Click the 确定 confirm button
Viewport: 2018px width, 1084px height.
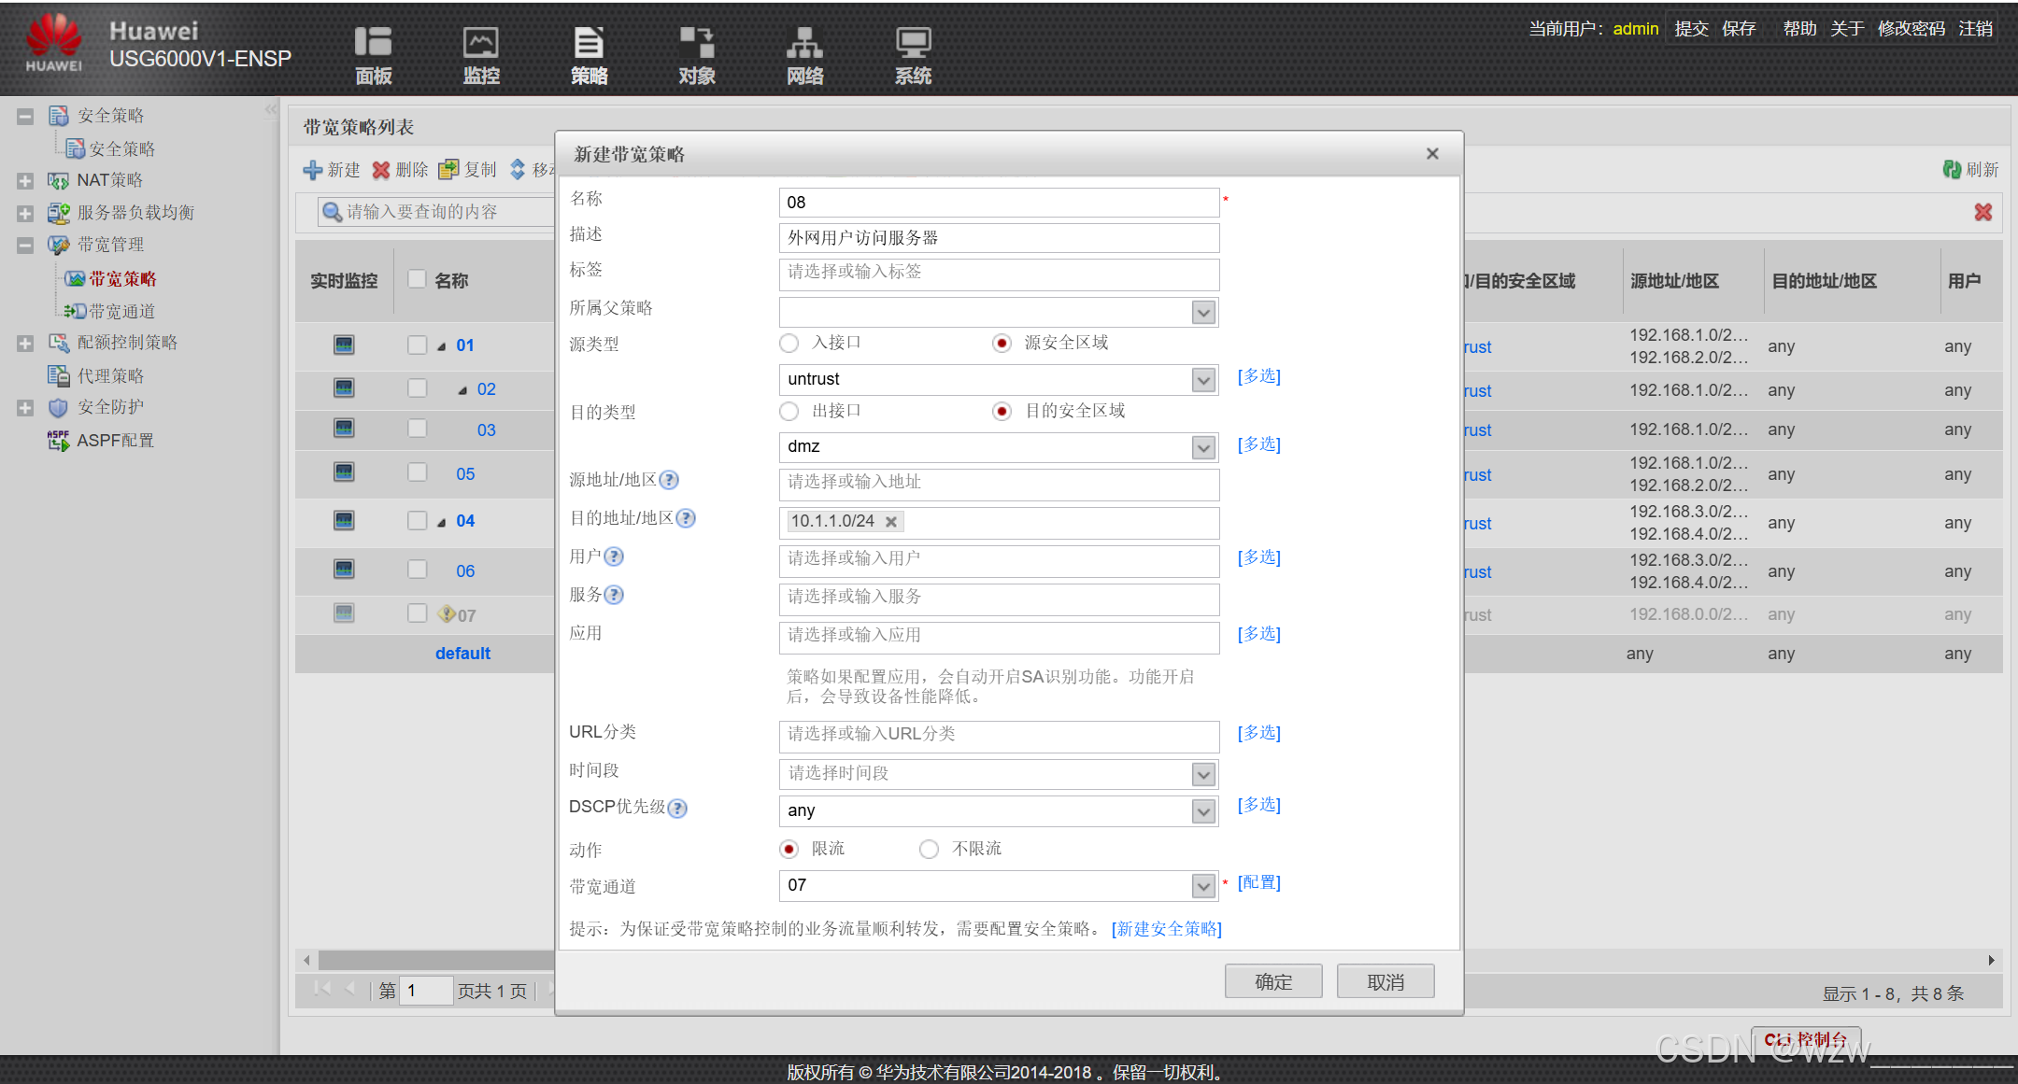1272,981
